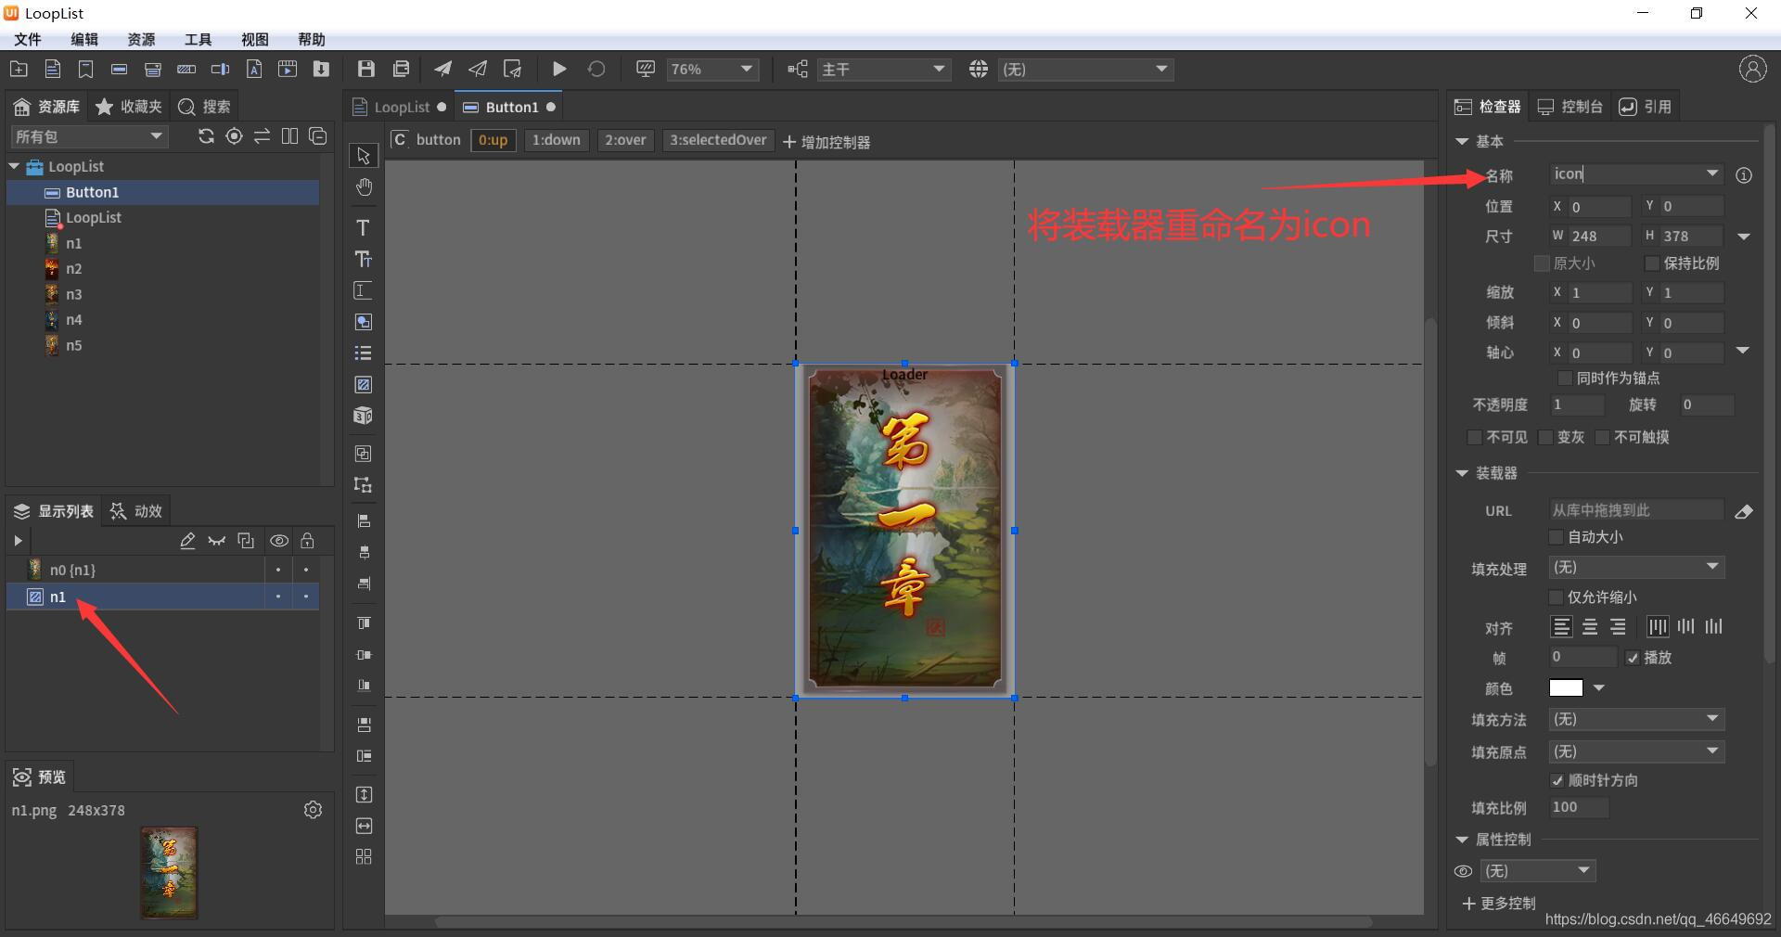Click the new movie clip icon
This screenshot has height=937, width=1781.
[288, 70]
